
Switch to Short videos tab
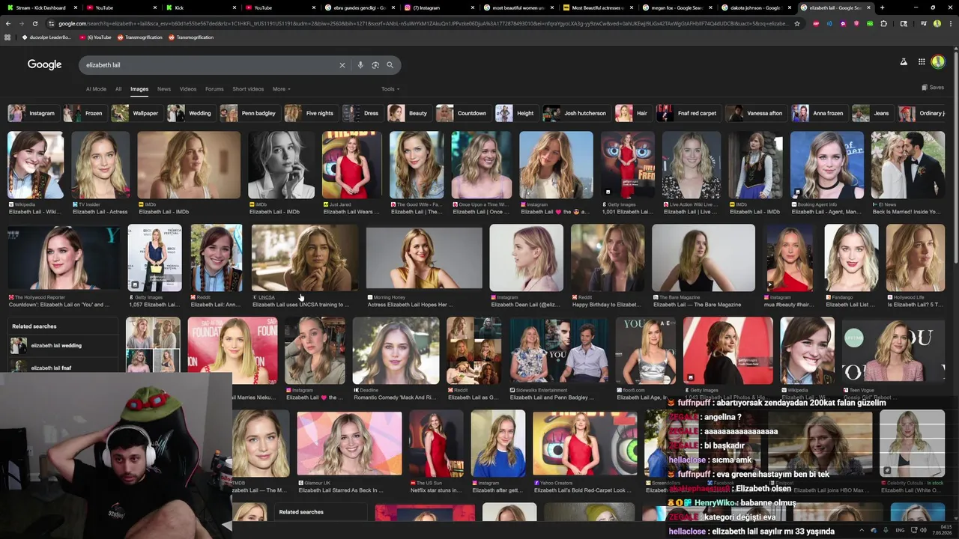248,89
